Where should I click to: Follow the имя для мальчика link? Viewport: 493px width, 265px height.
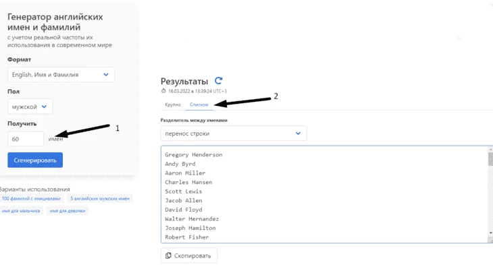point(21,210)
